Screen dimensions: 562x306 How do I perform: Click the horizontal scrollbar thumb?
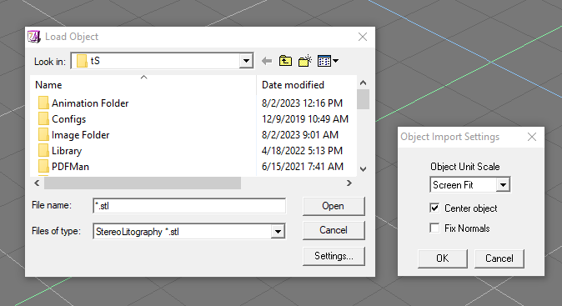(x=143, y=183)
